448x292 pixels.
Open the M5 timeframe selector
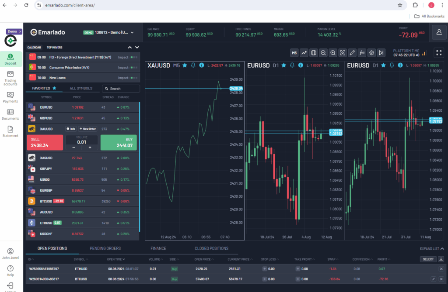click(x=294, y=53)
